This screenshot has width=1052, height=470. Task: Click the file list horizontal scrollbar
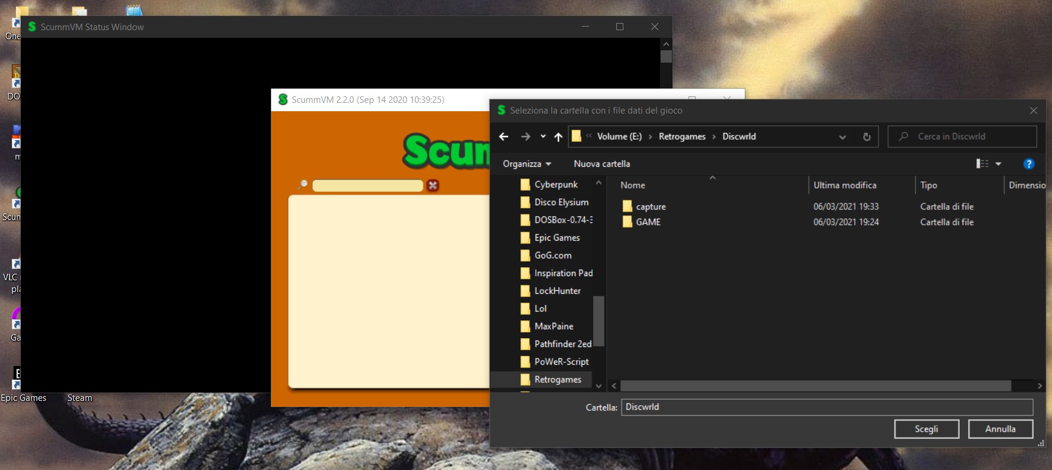816,385
